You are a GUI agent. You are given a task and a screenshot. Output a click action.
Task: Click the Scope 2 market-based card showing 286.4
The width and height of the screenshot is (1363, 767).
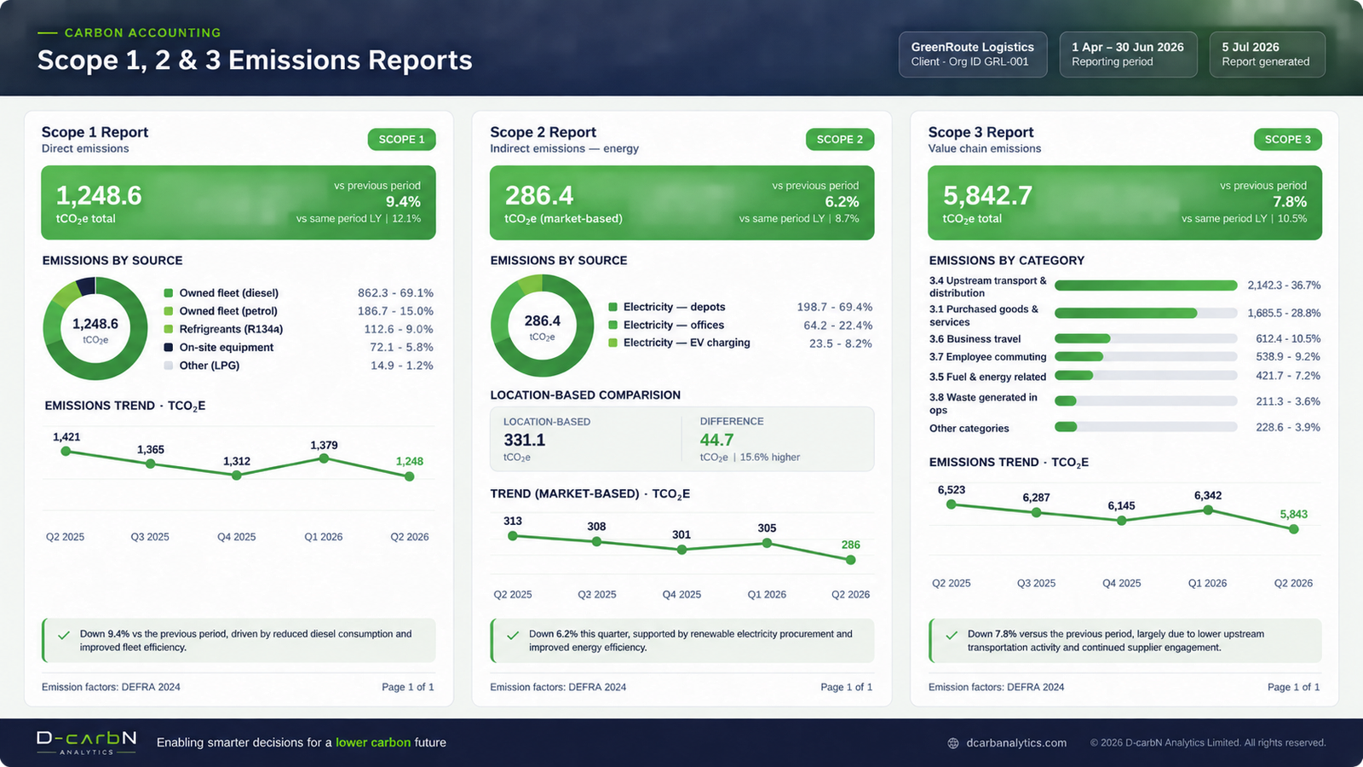pyautogui.click(x=682, y=203)
